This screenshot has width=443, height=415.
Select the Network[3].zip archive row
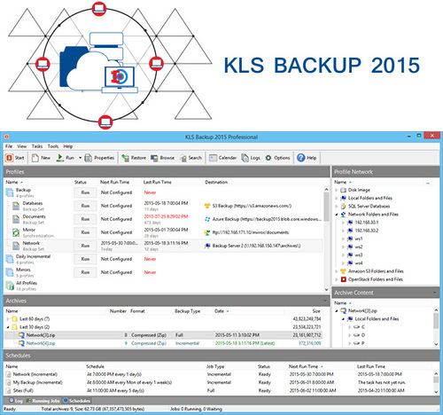tap(163, 335)
